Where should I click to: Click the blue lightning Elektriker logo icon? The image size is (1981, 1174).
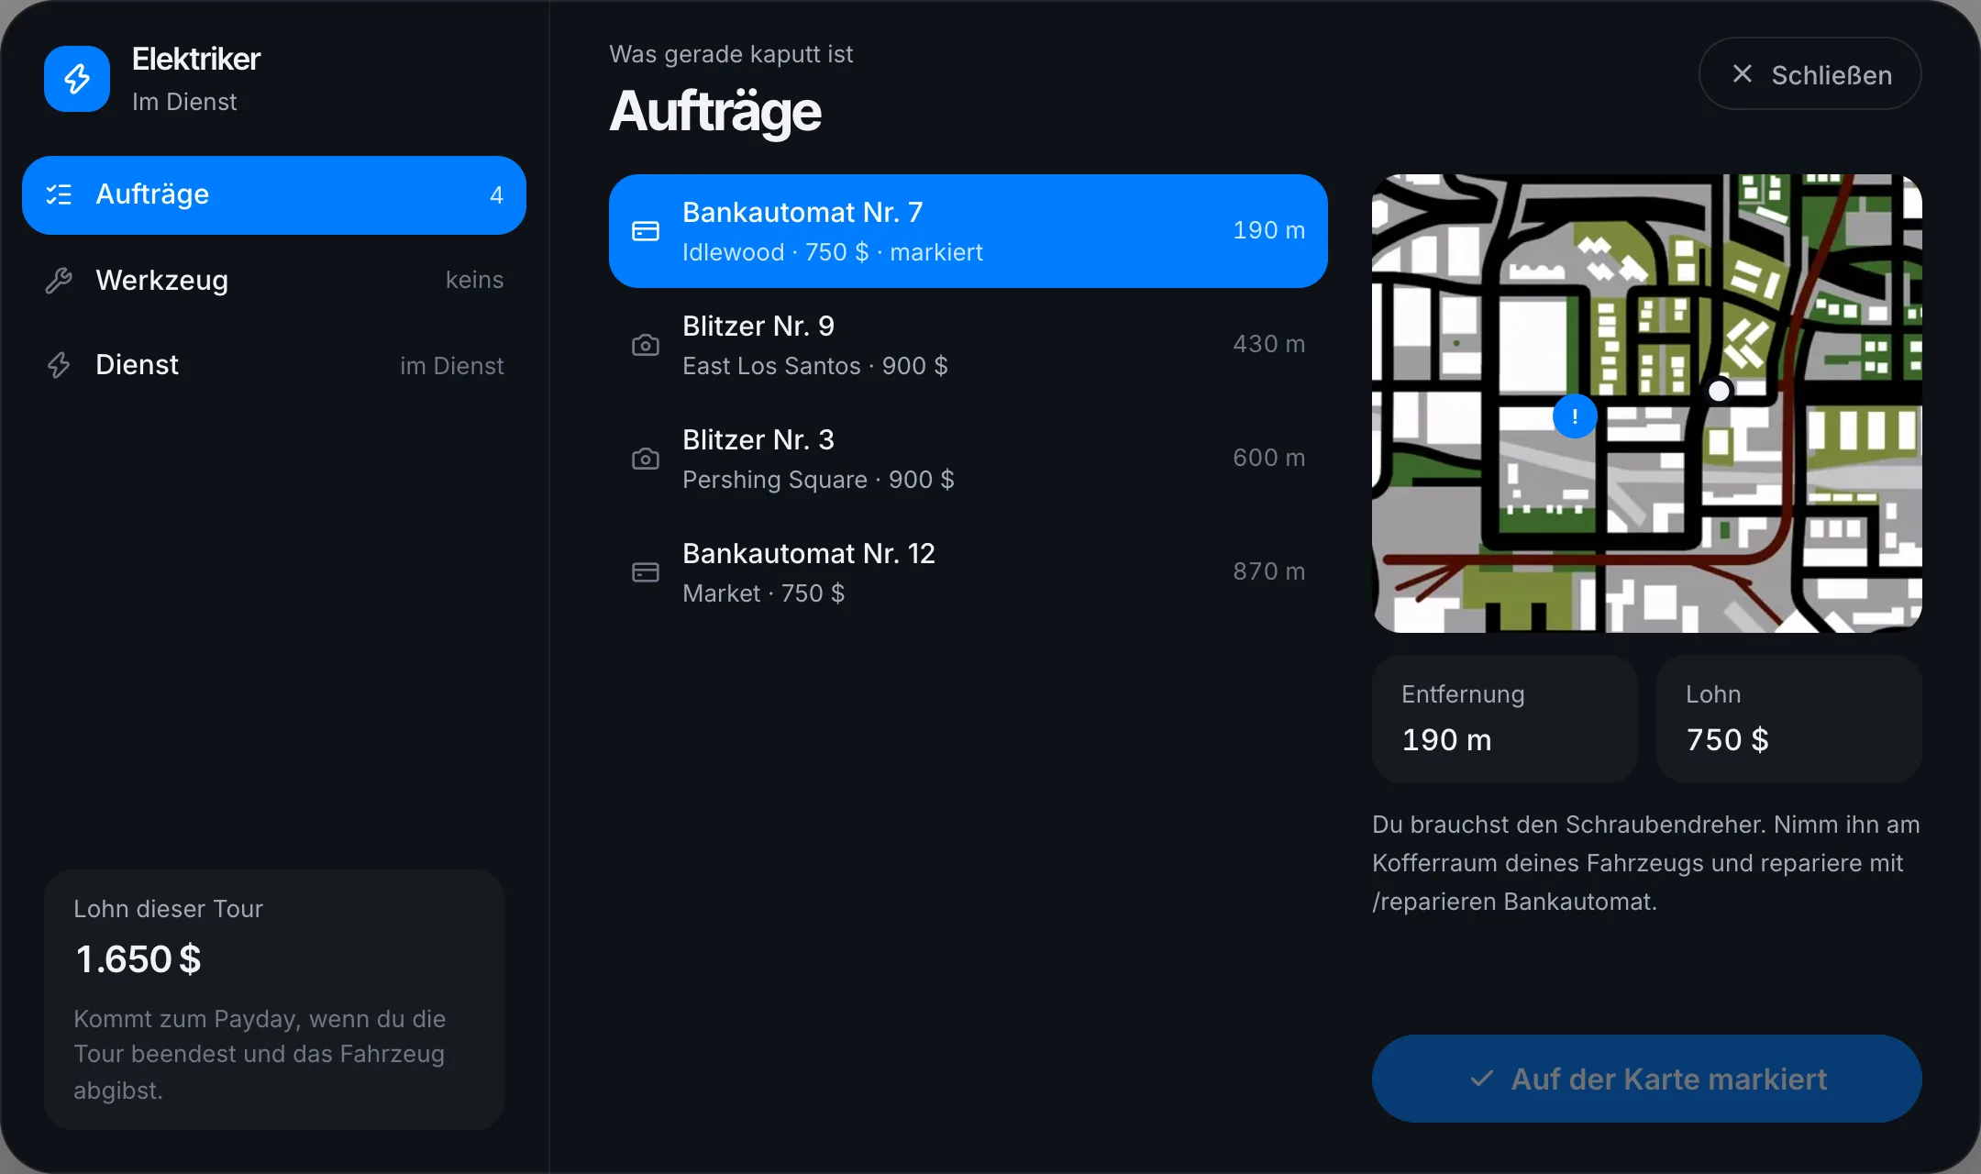(77, 79)
